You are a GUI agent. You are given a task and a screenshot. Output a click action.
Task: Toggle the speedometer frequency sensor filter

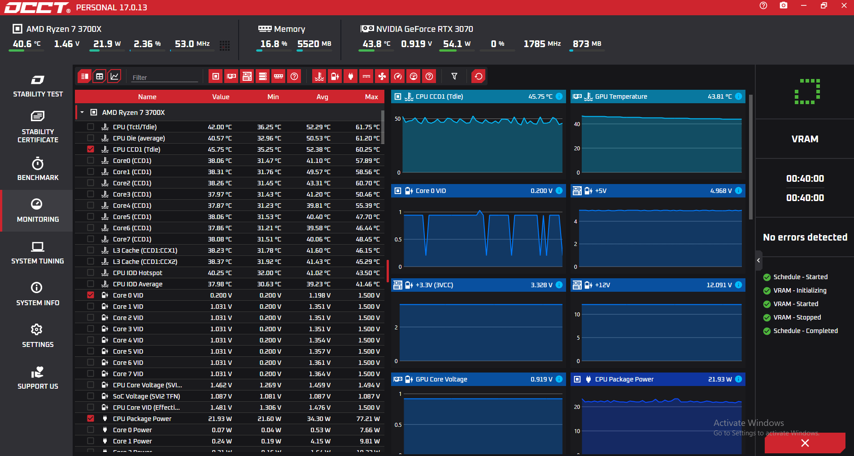pos(398,76)
